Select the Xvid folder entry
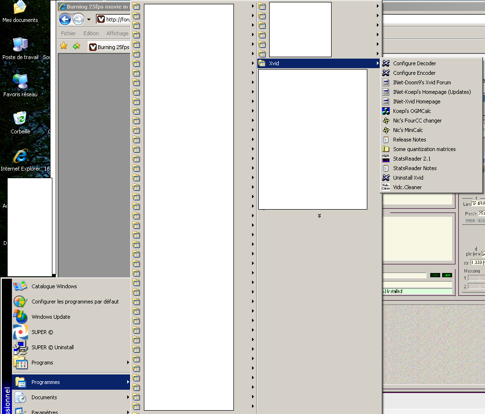The height and width of the screenshot is (414, 485). [319, 63]
